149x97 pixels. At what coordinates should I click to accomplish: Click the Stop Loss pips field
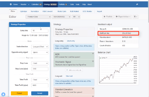pyautogui.click(x=40, y=69)
